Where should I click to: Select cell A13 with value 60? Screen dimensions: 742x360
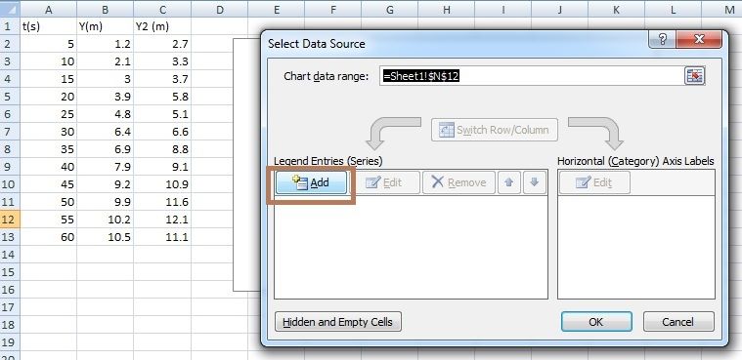tap(48, 237)
